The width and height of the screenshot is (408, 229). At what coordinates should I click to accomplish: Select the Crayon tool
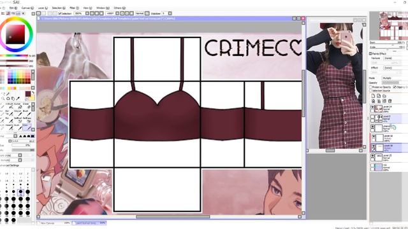18,113
